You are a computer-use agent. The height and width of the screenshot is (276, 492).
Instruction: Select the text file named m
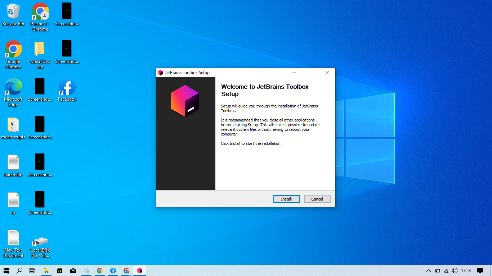[13, 203]
